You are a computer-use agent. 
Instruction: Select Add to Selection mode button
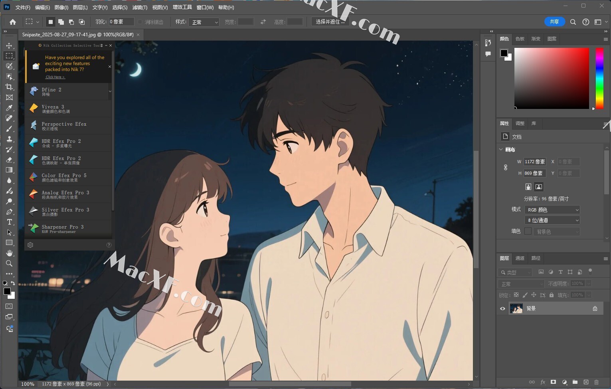pos(61,22)
